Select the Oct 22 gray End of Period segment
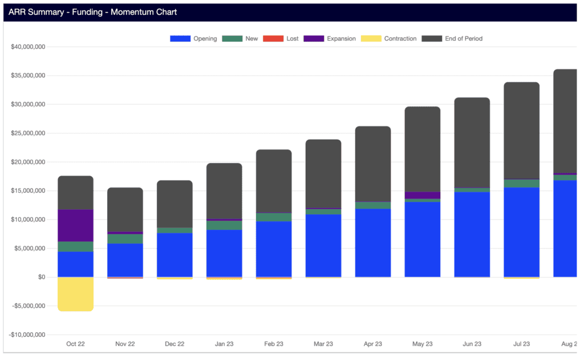Screen dimensions: 584x358 pos(76,193)
